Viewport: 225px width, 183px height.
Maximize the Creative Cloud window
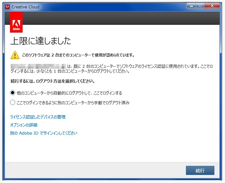[200, 6]
